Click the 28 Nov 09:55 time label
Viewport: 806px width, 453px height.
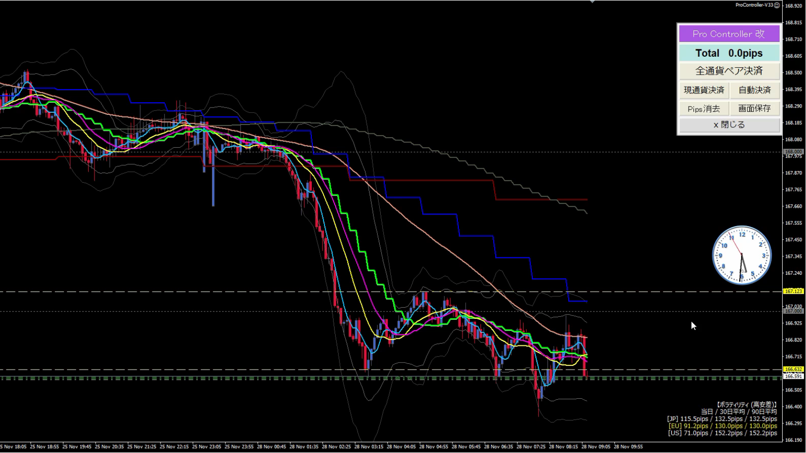tap(628, 447)
